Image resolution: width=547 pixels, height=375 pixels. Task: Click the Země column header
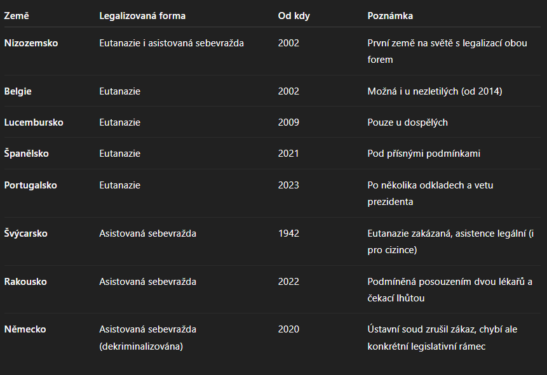[x=17, y=16]
